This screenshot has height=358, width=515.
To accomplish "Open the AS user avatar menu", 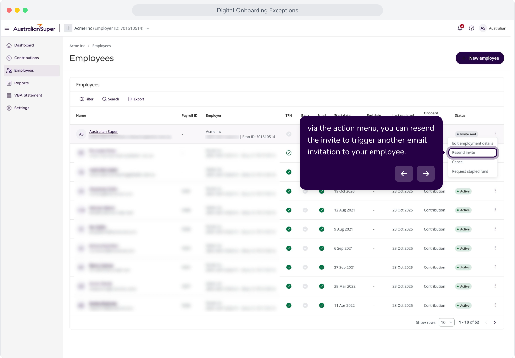I will 483,28.
